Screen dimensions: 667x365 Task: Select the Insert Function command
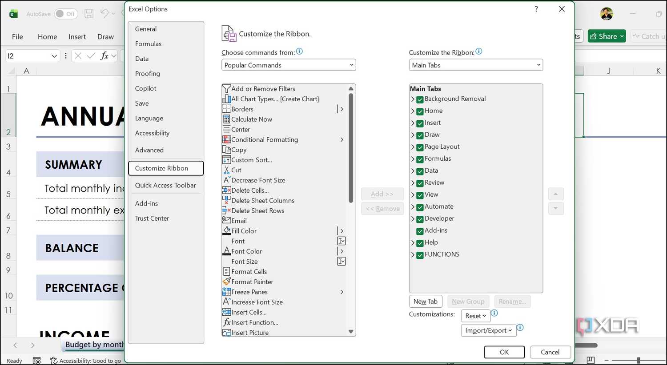pyautogui.click(x=285, y=323)
